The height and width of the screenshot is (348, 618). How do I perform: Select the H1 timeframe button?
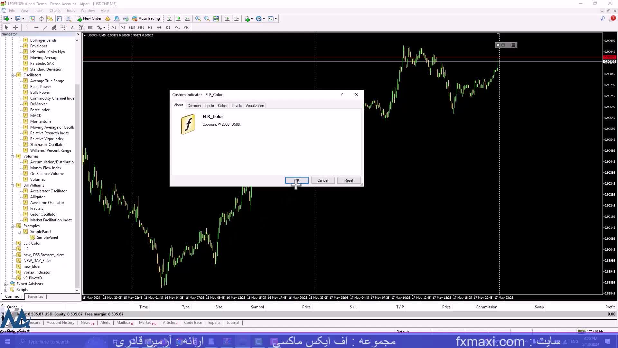[150, 28]
